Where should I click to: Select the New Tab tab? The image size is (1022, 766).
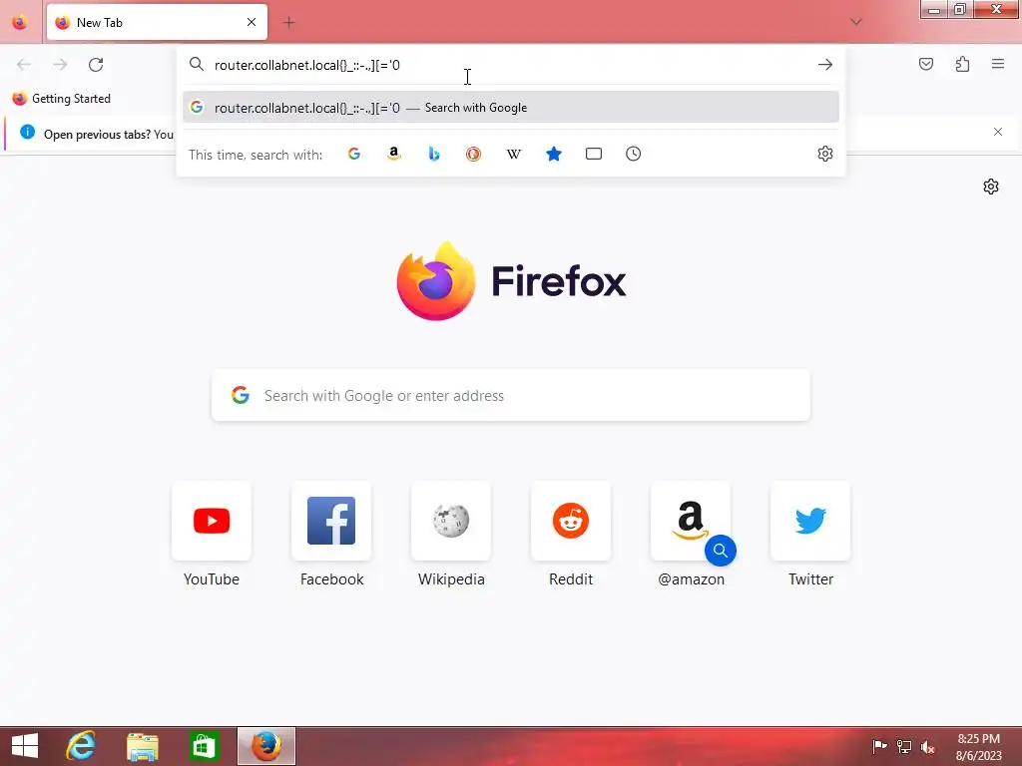pyautogui.click(x=157, y=23)
